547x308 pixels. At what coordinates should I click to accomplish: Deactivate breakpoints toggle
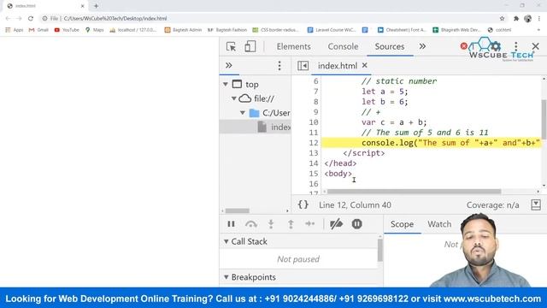(336, 224)
